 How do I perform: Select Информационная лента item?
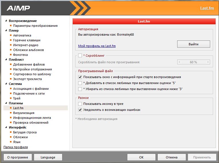(32, 118)
